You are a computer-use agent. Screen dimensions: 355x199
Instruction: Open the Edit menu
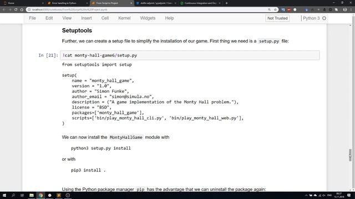pyautogui.click(x=49, y=18)
